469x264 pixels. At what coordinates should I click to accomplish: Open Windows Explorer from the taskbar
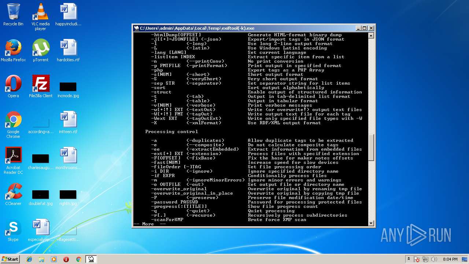(x=41, y=259)
